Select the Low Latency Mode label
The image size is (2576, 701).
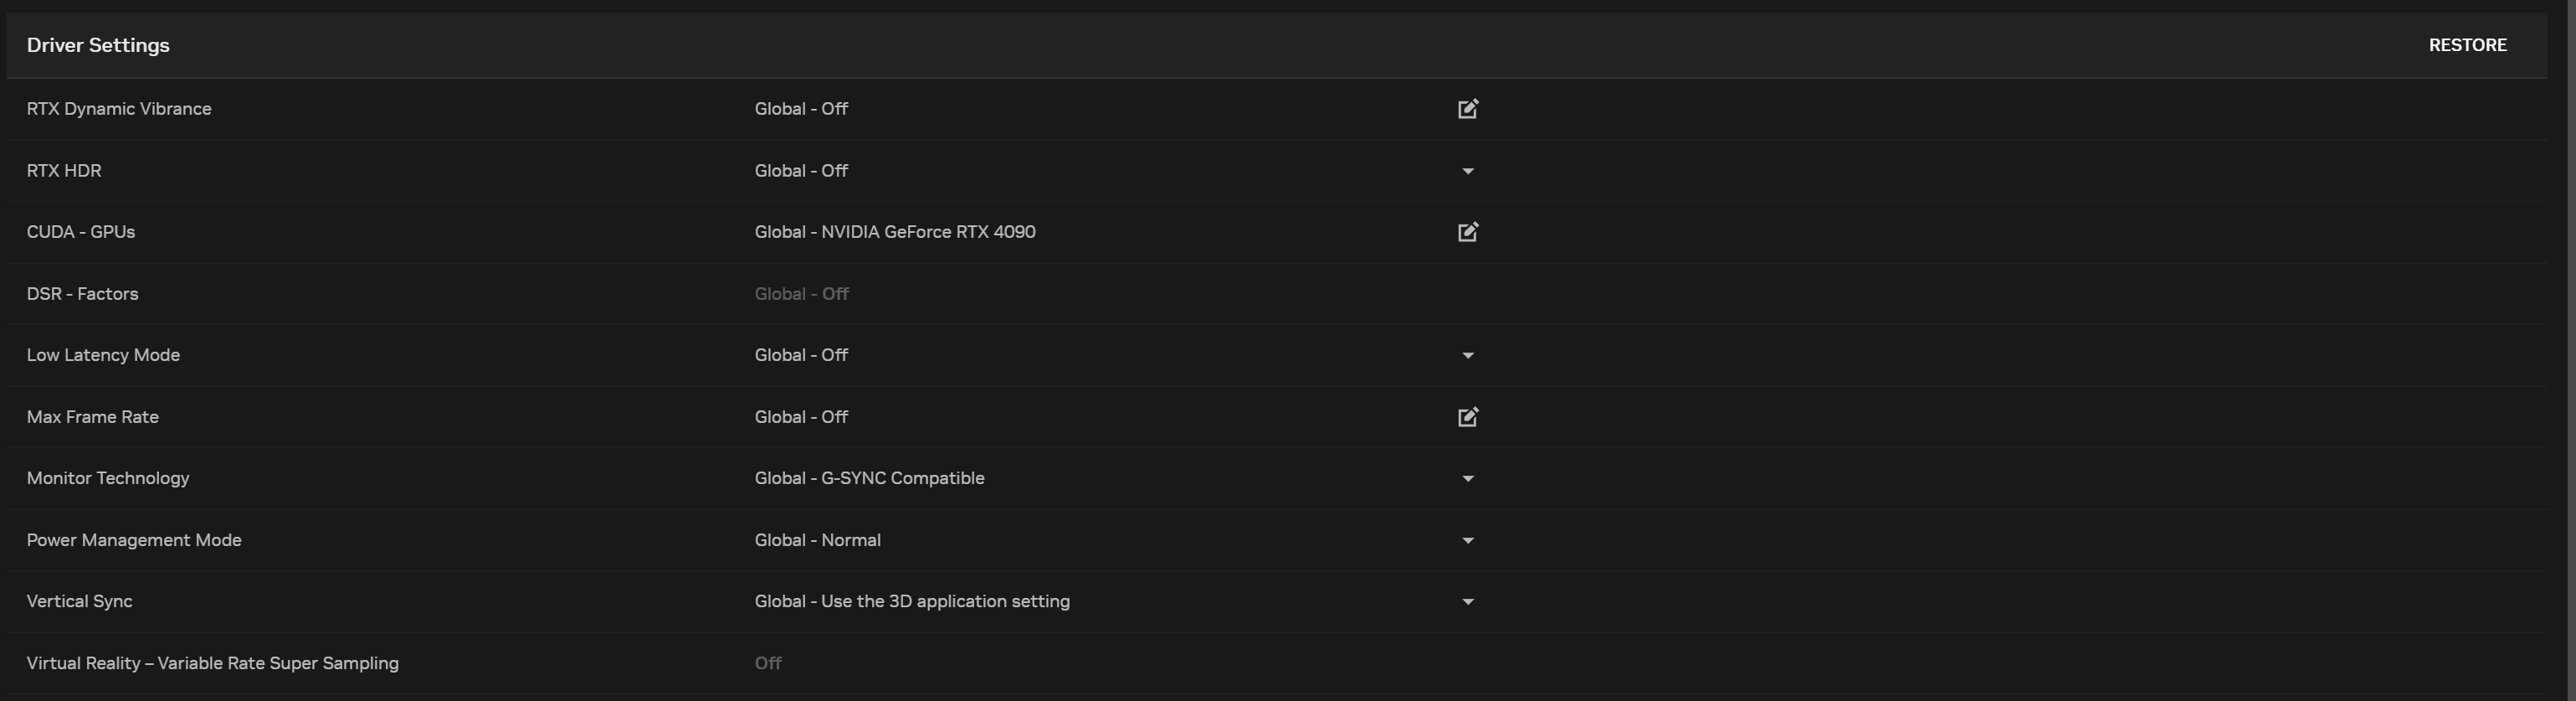pos(103,354)
